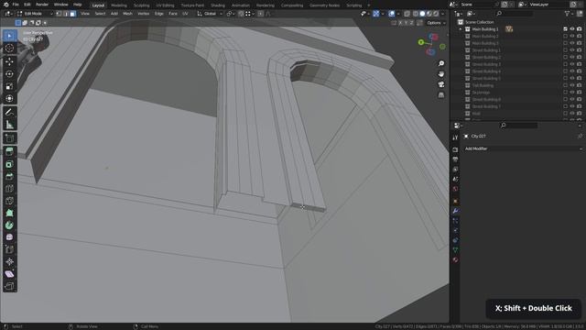Select the Rotate tool
The image size is (586, 330).
click(x=10, y=73)
